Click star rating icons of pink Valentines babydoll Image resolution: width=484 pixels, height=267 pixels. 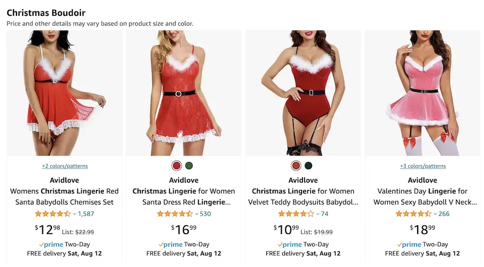click(x=414, y=214)
